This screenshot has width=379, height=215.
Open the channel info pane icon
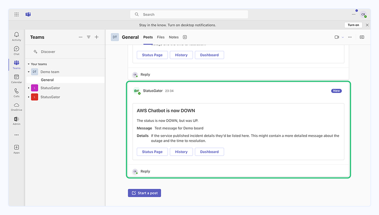[362, 37]
